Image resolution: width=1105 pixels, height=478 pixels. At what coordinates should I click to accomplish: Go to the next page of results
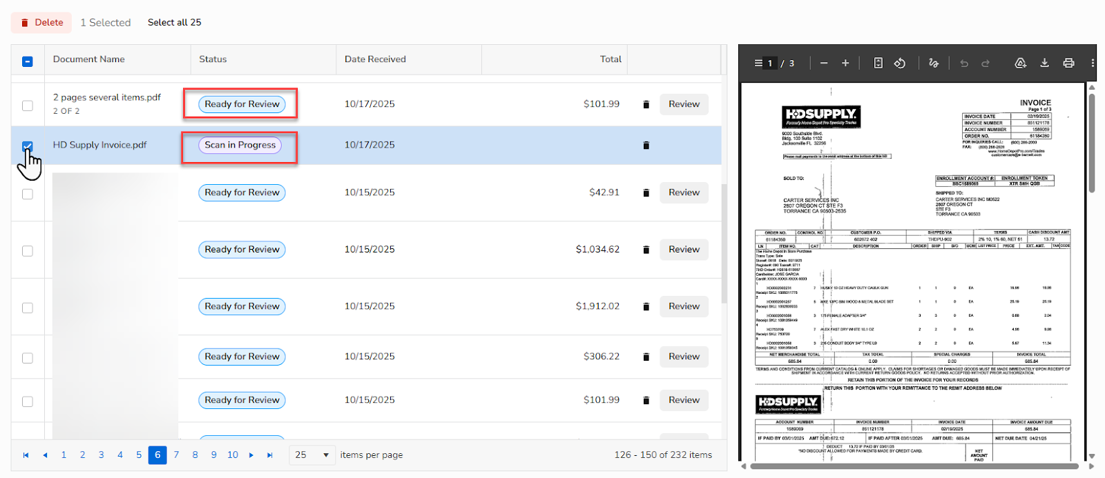(251, 455)
